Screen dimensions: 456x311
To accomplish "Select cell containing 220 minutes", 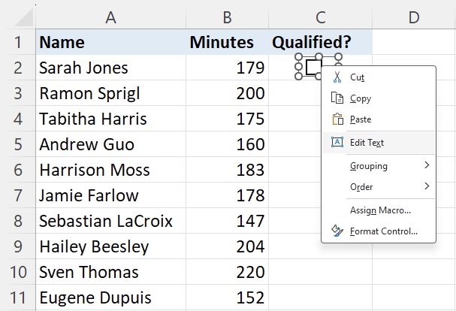I will 227,272.
